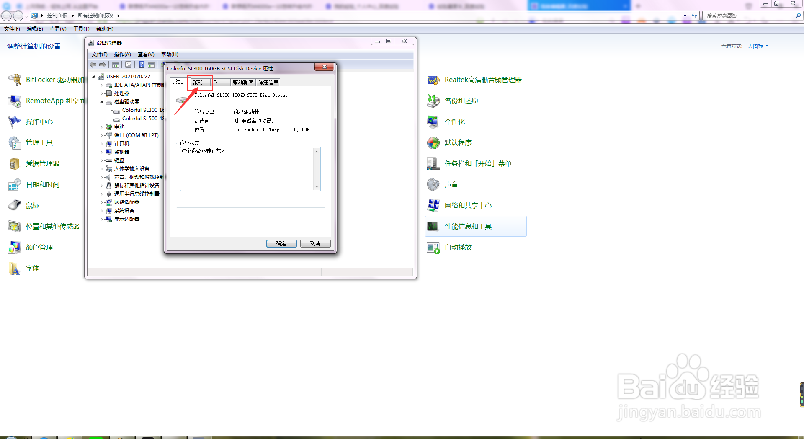Image resolution: width=804 pixels, height=439 pixels.
Task: Click 控制面板 in the address breadcrumb
Action: (x=57, y=15)
